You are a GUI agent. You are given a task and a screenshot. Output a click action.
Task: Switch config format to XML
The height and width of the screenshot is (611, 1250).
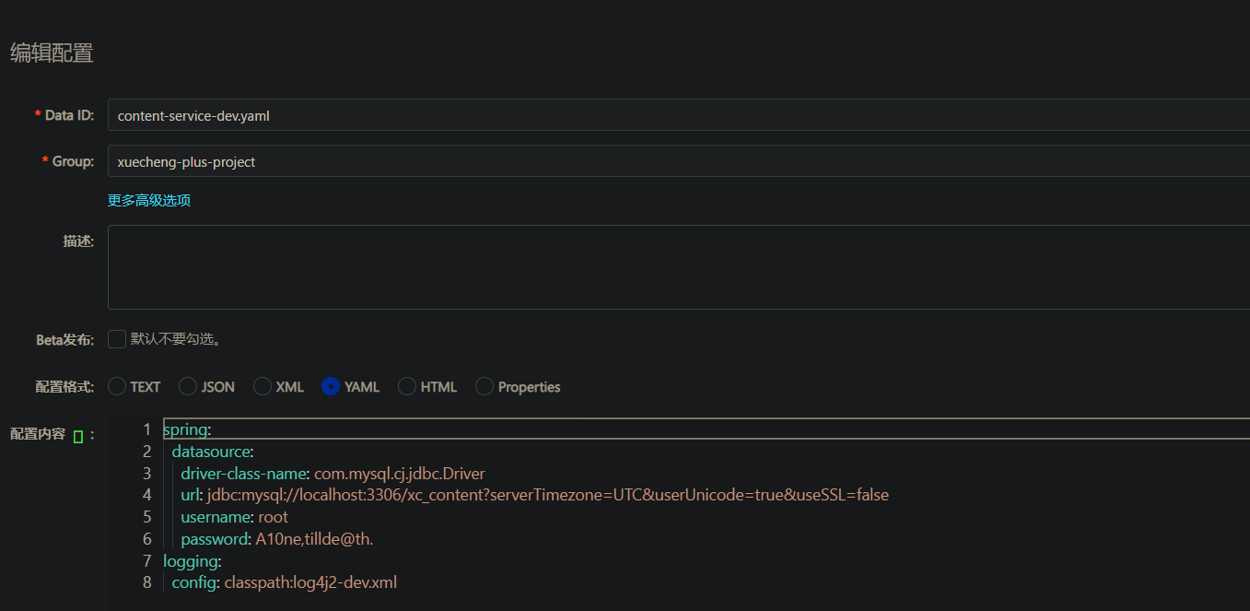point(263,387)
